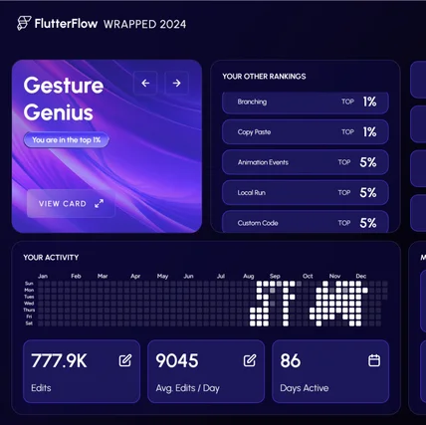Click the Wed row label in activity chart
This screenshot has height=425, width=426.
tap(29, 304)
